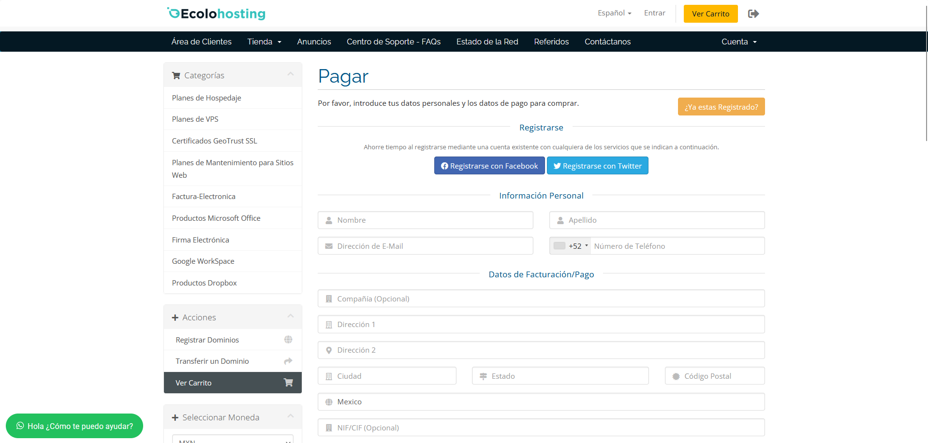This screenshot has width=928, height=443.
Task: Click the plus icon beside Acciones
Action: coord(175,317)
